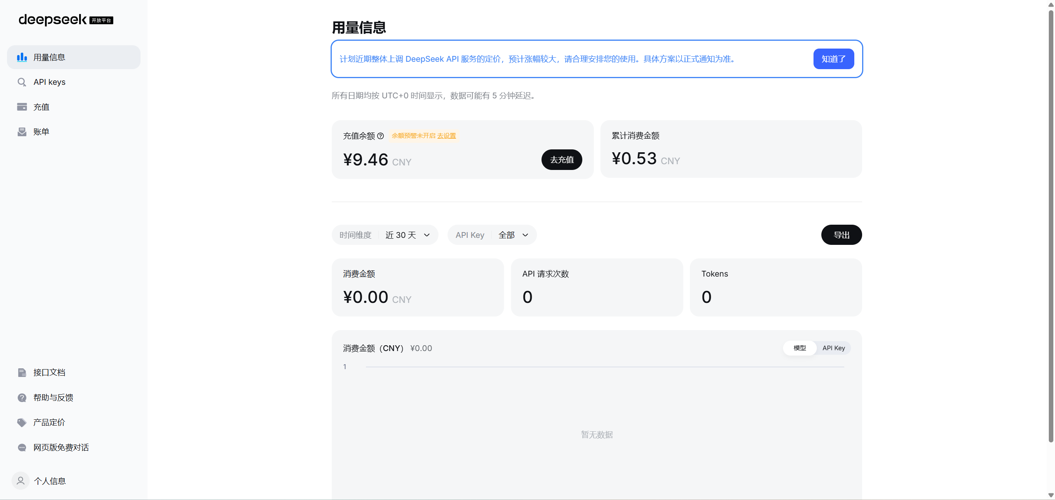Viewport: 1055px width, 500px height.
Task: Click the price tag icon beside 产品定价
Action: (22, 423)
